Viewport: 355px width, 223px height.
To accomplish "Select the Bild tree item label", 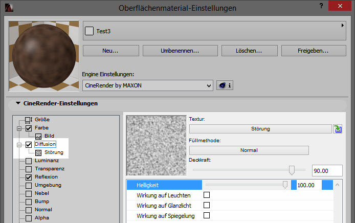I will (x=49, y=136).
